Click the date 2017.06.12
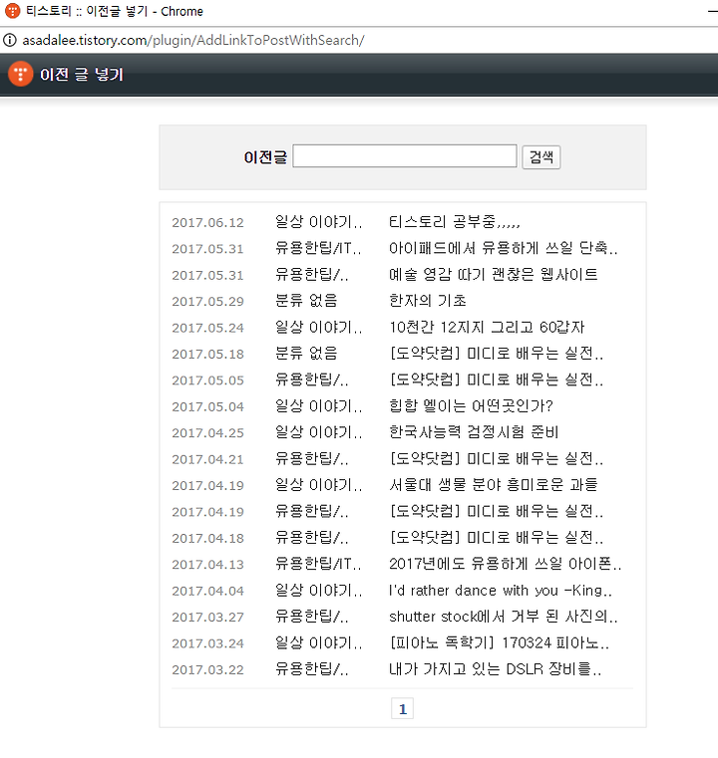718x758 pixels. click(x=207, y=222)
